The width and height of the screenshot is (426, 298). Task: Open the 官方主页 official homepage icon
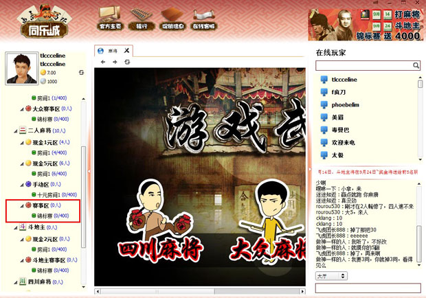[110, 18]
